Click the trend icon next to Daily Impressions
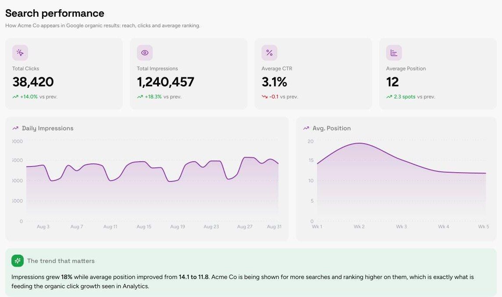Image resolution: width=502 pixels, height=297 pixels. click(15, 128)
